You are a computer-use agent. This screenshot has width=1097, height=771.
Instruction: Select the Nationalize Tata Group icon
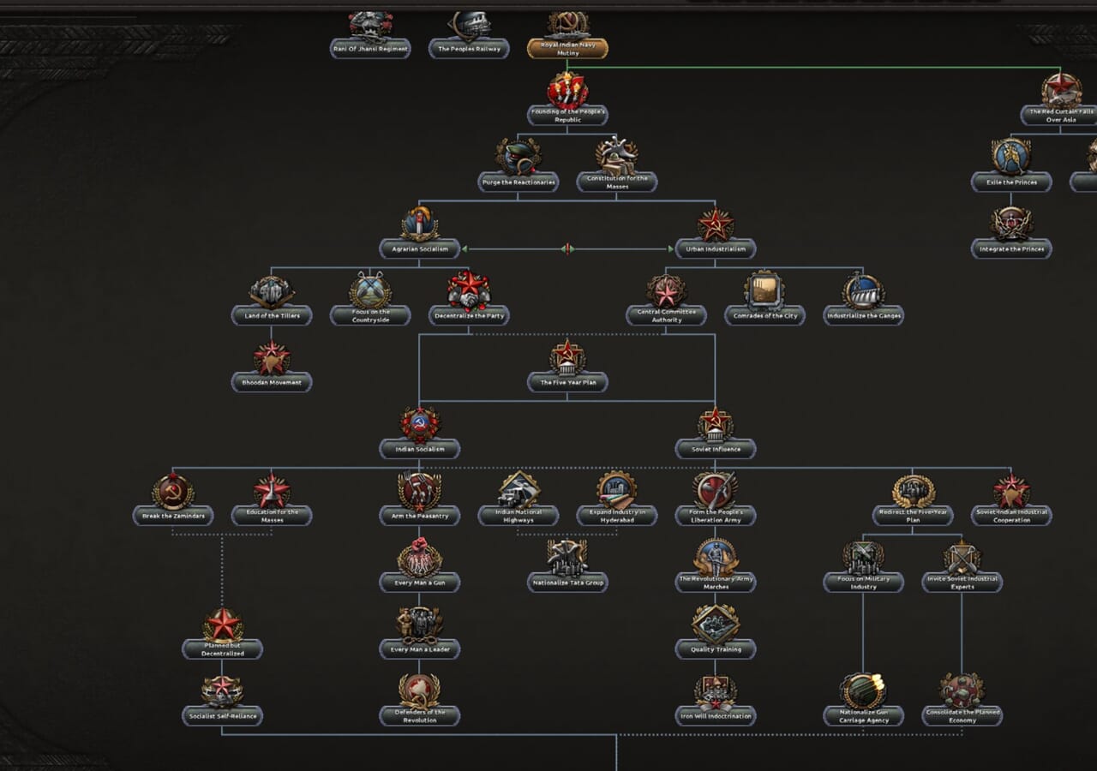567,557
